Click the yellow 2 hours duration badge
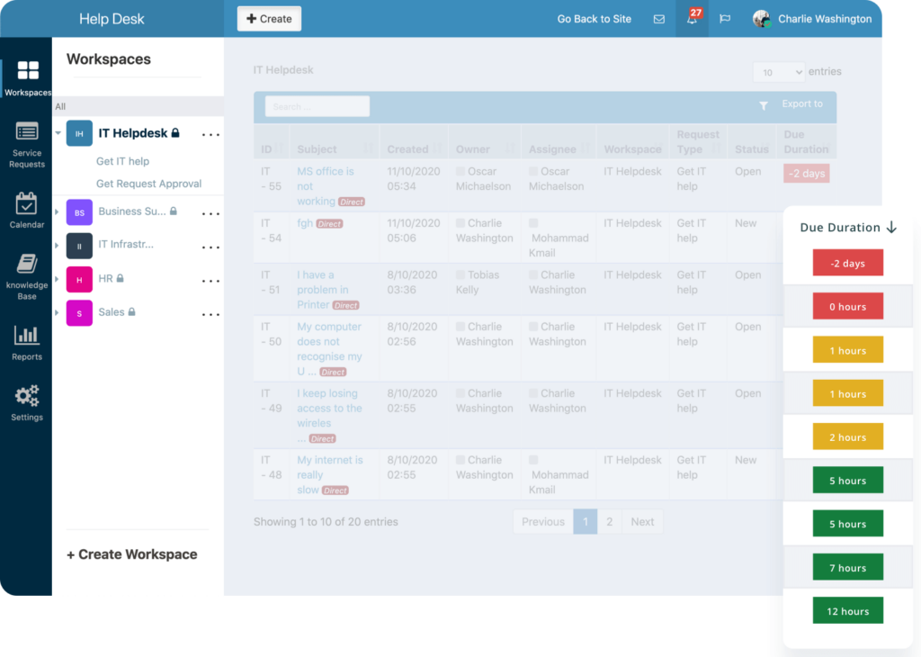 pyautogui.click(x=847, y=437)
